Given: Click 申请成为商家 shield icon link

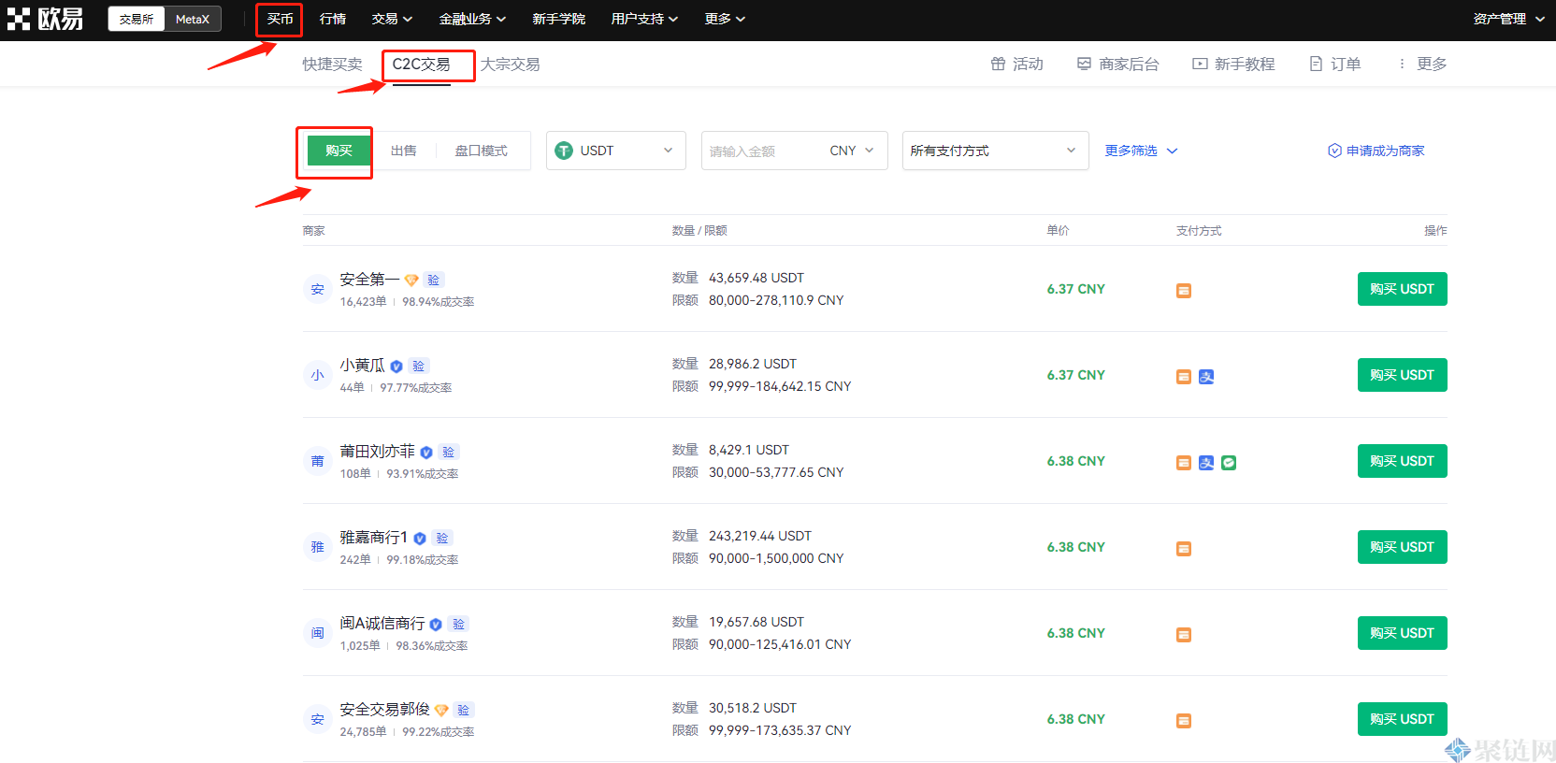Looking at the screenshot, I should 1376,151.
